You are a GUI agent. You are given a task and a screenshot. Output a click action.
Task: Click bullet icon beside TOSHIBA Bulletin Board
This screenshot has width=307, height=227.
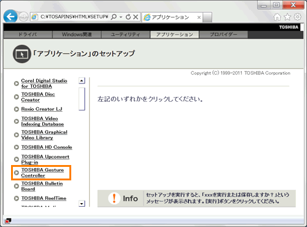click(17, 186)
